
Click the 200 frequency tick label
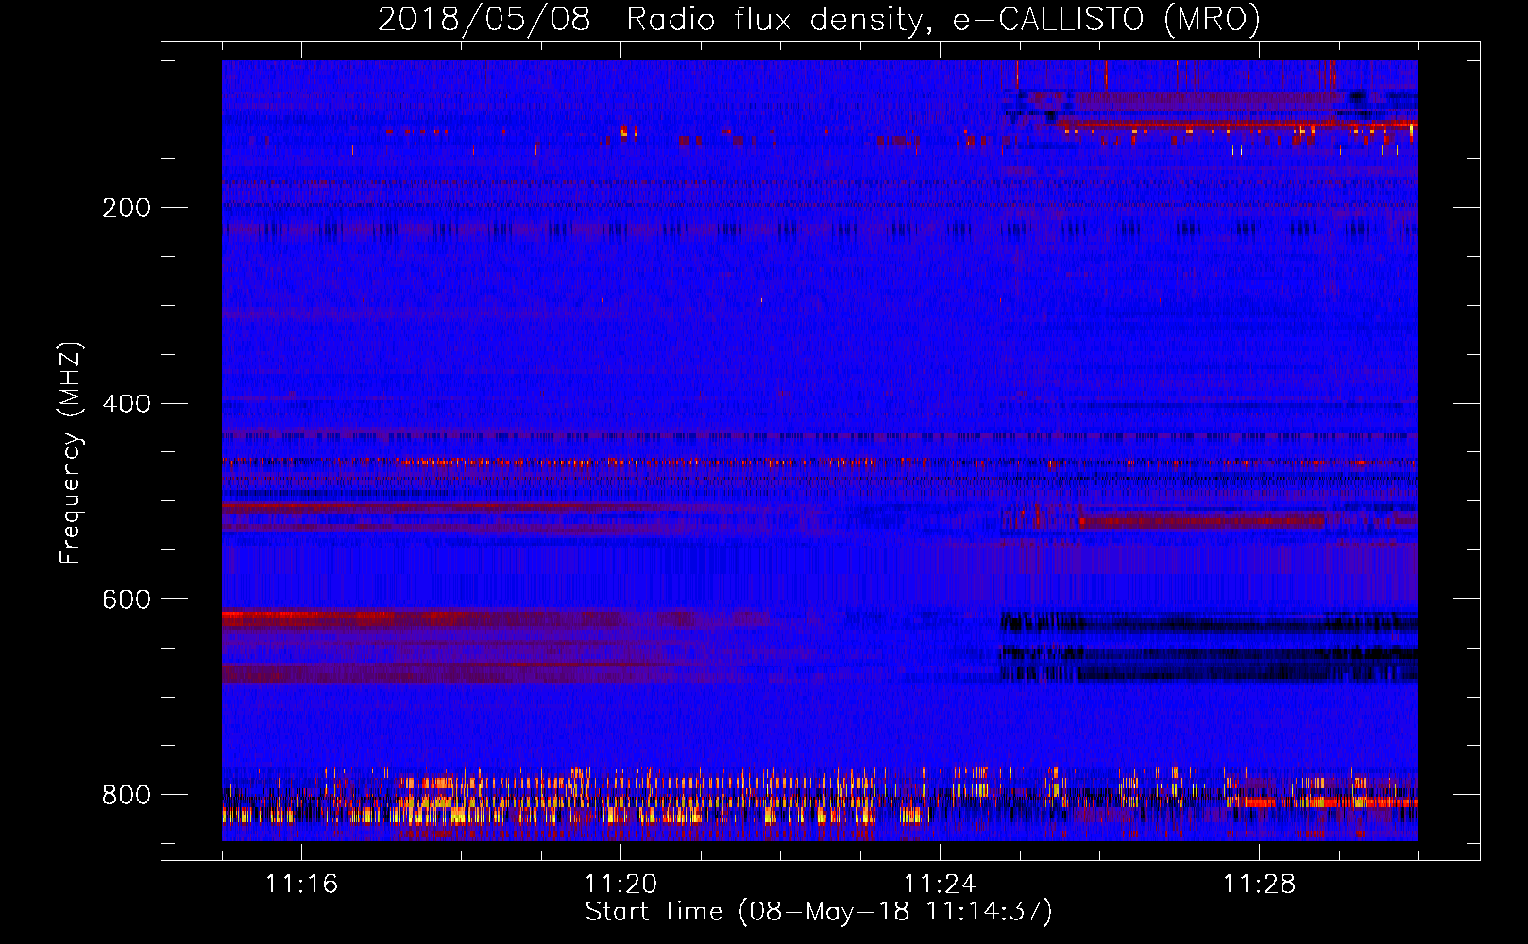click(127, 208)
